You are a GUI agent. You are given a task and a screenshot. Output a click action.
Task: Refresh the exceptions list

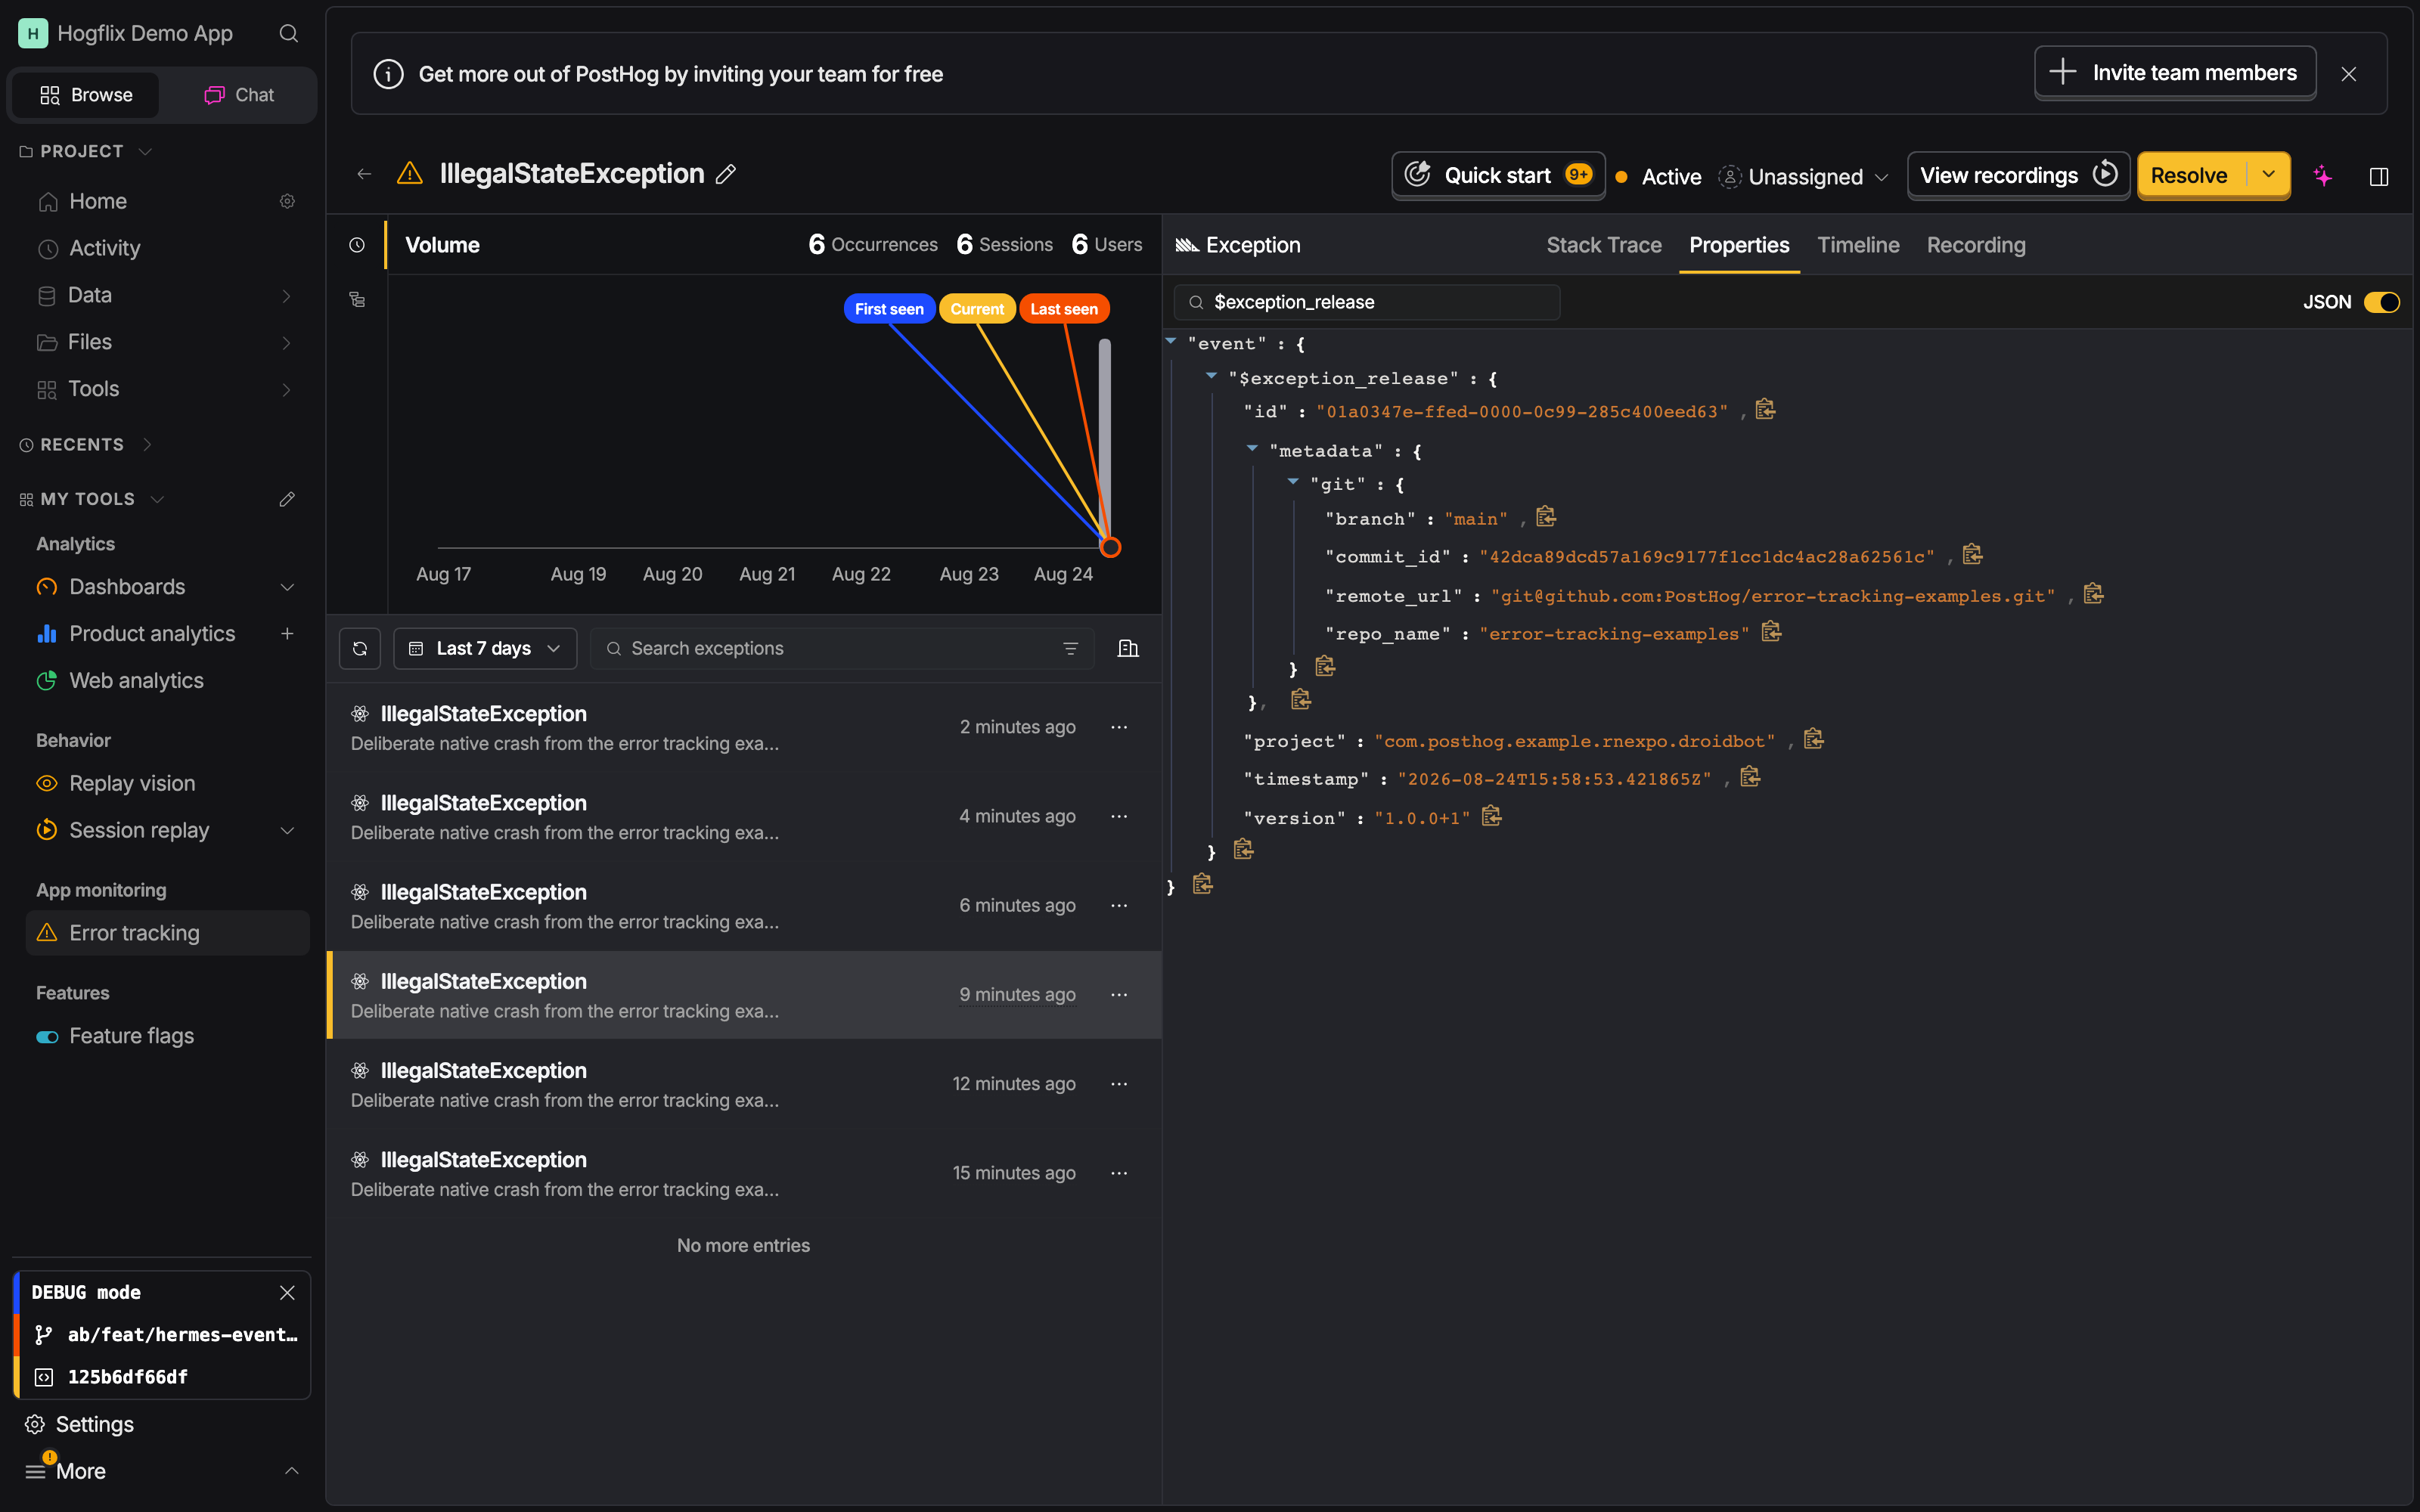tap(360, 648)
